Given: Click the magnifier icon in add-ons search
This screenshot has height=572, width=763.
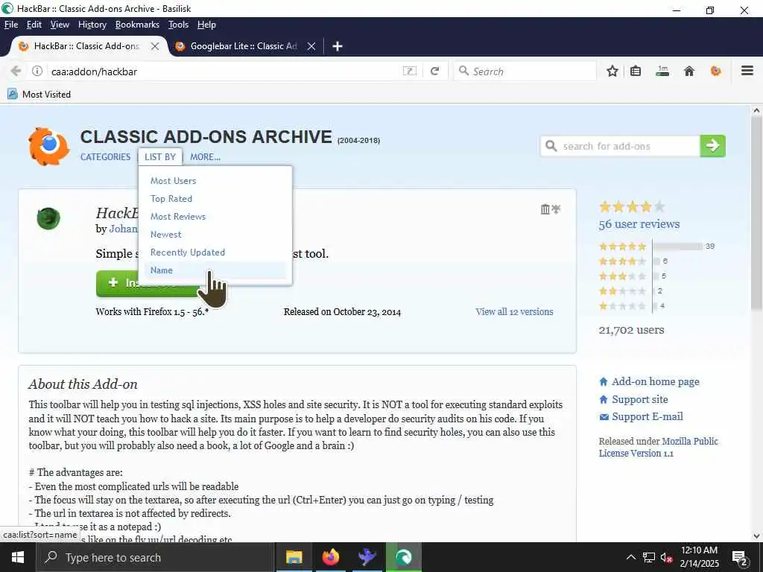Looking at the screenshot, I should (551, 146).
